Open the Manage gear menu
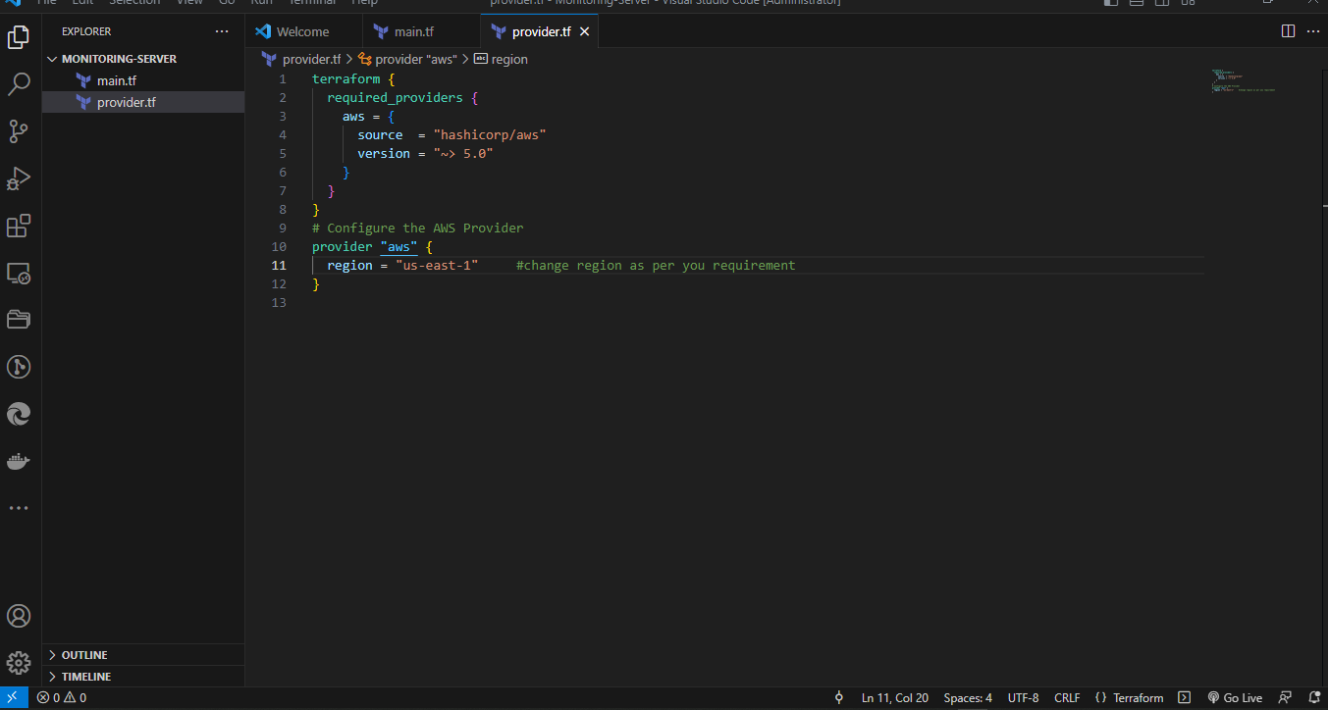The width and height of the screenshot is (1328, 710). tap(19, 663)
